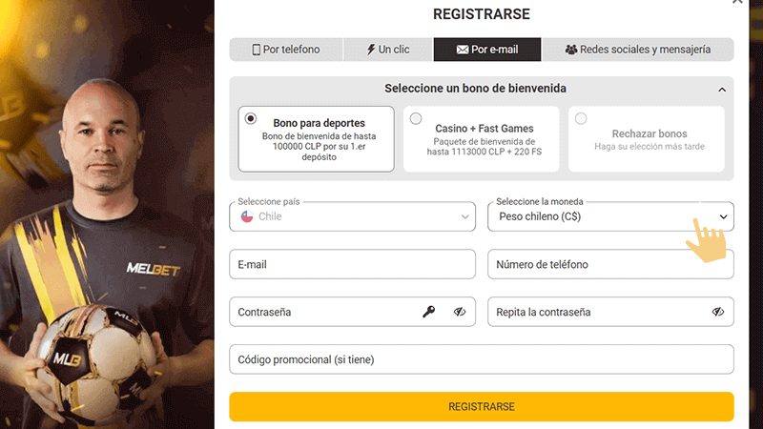Focus the E-mail input field
The height and width of the screenshot is (429, 763).
click(x=352, y=264)
